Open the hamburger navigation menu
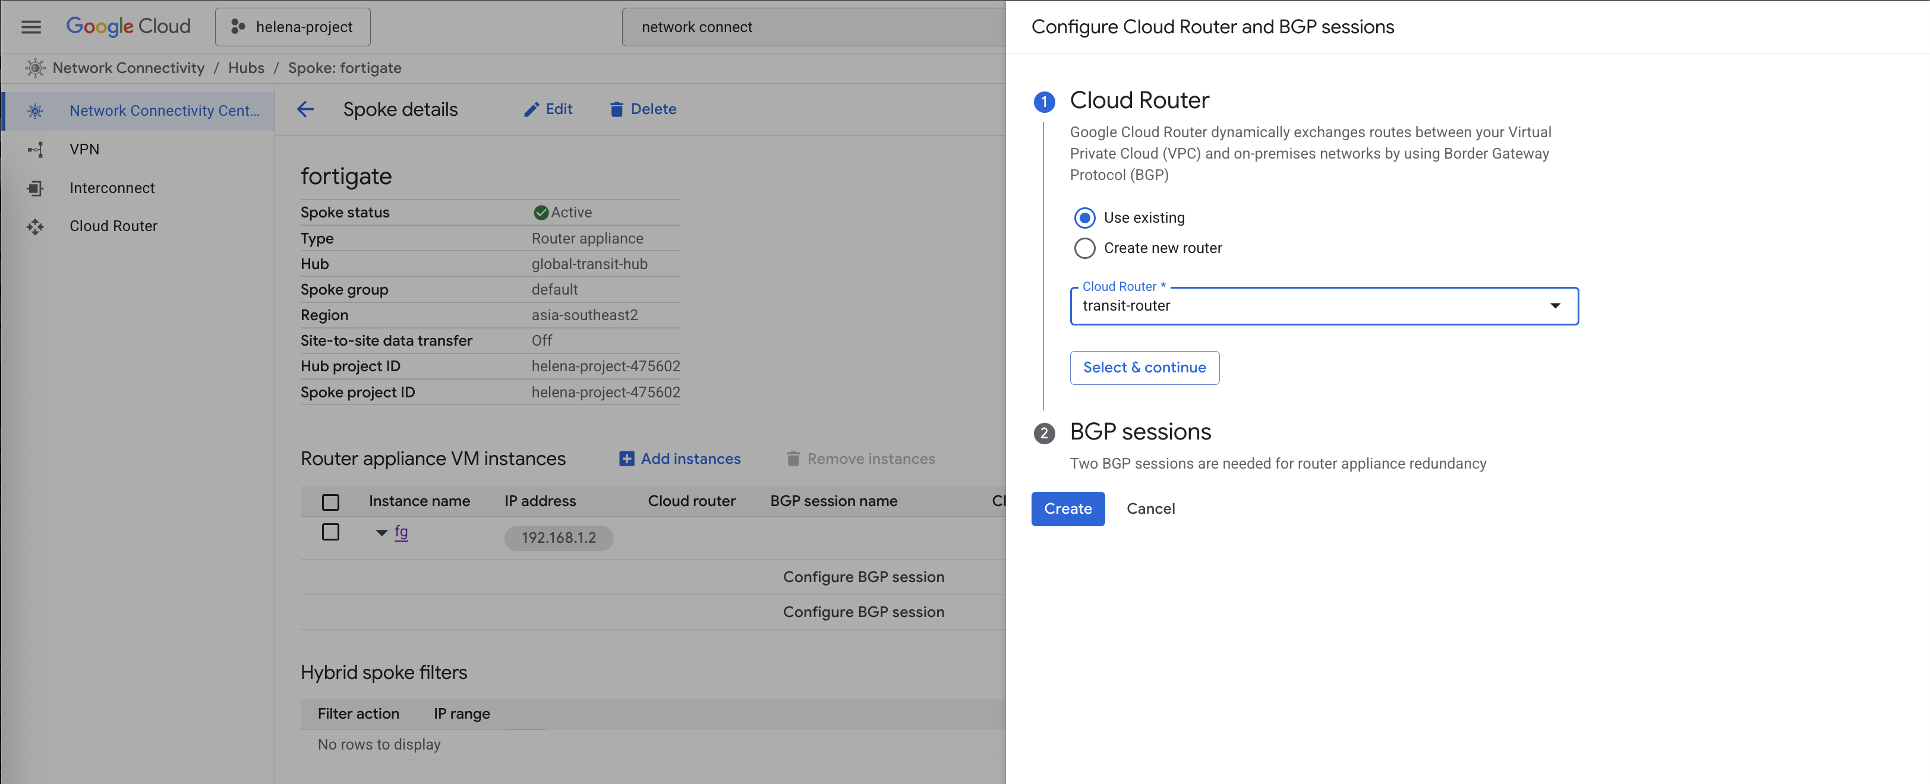1930x784 pixels. (x=31, y=27)
